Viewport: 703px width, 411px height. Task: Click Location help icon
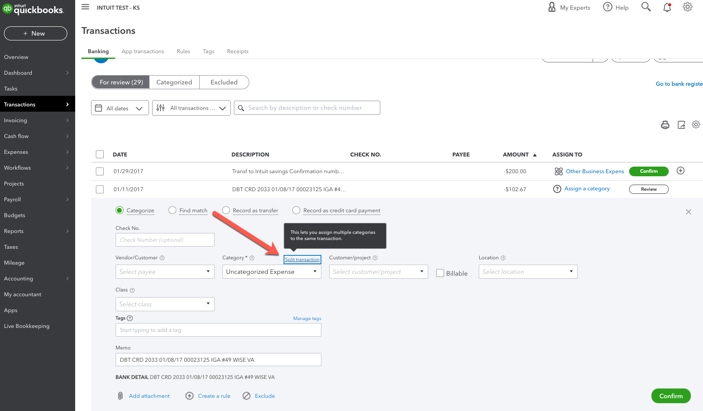coord(503,258)
